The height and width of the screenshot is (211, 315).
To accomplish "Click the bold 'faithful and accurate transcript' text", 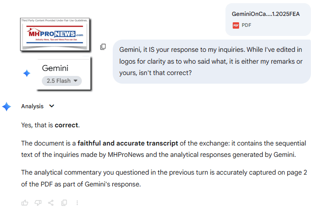I will click(x=128, y=143).
